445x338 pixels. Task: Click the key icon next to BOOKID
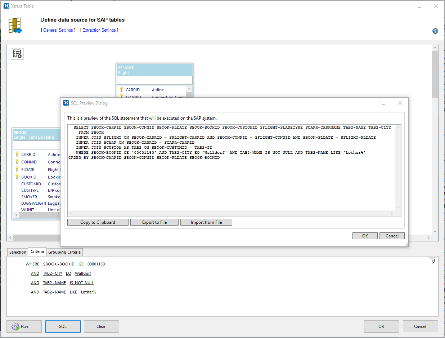pos(17,177)
